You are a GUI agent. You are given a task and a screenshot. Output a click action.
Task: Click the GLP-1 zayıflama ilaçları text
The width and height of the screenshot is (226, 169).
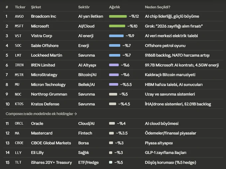click(x=166, y=153)
